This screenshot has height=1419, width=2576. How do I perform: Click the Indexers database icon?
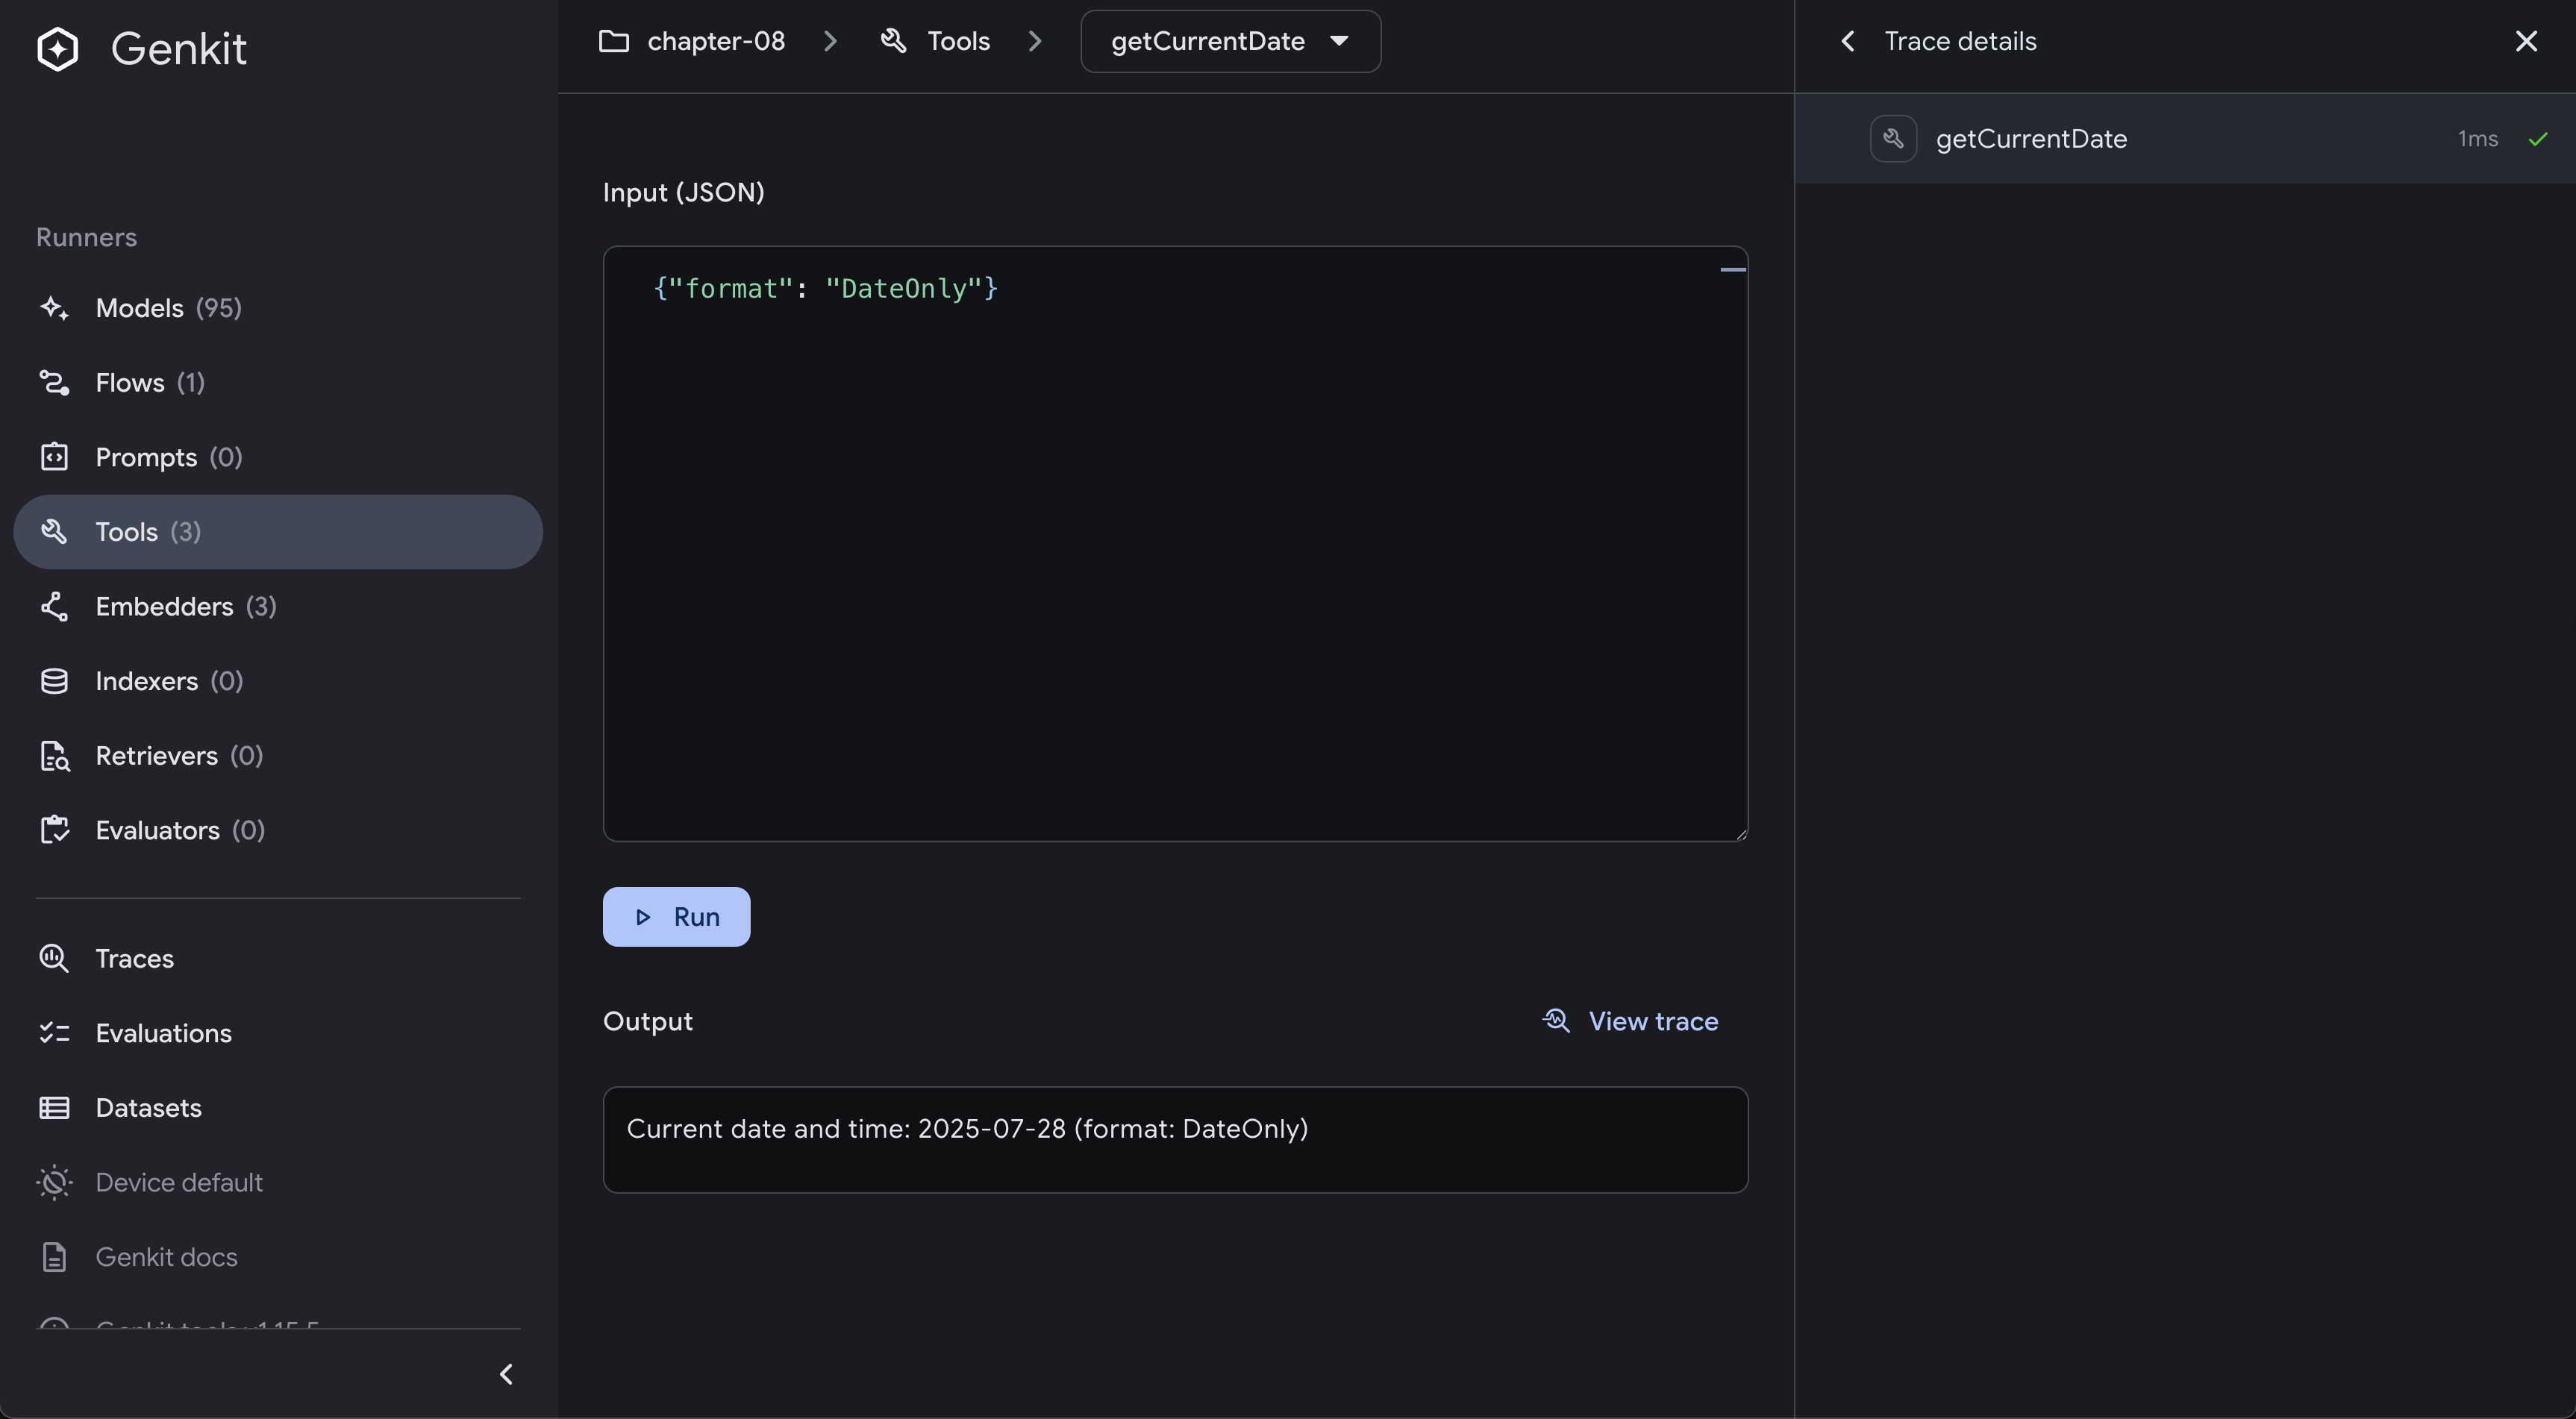click(54, 681)
